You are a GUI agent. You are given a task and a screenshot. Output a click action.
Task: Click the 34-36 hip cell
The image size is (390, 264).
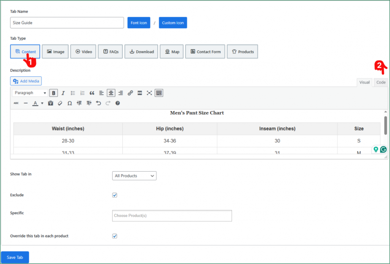pos(170,141)
